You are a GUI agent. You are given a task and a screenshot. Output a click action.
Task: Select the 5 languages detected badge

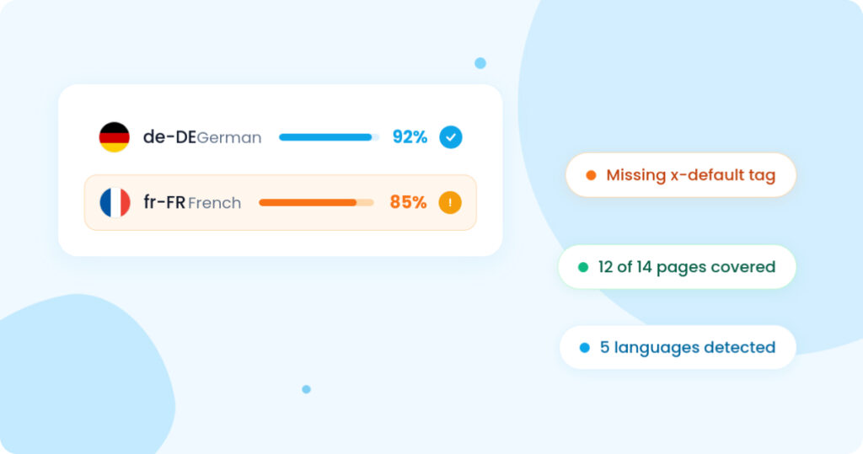678,347
